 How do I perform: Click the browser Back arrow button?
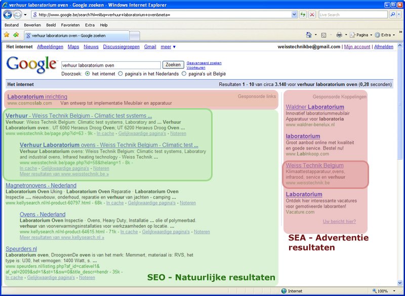(x=8, y=15)
